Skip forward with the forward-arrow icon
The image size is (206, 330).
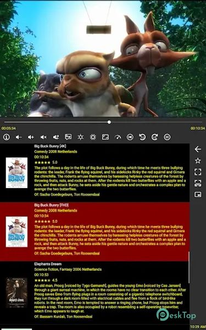pos(155,137)
